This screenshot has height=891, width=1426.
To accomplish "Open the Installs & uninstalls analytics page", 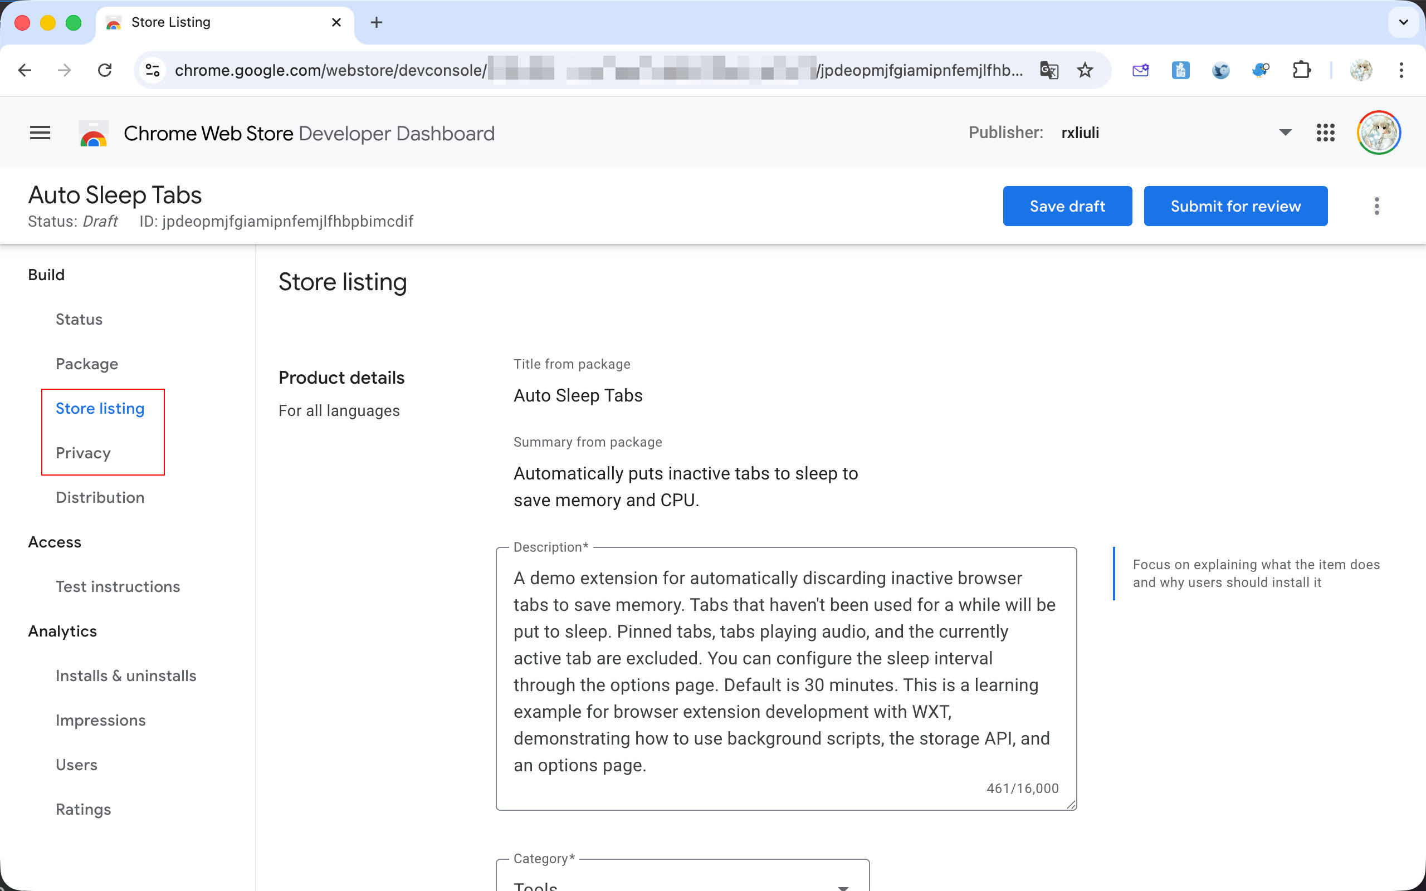I will [125, 676].
